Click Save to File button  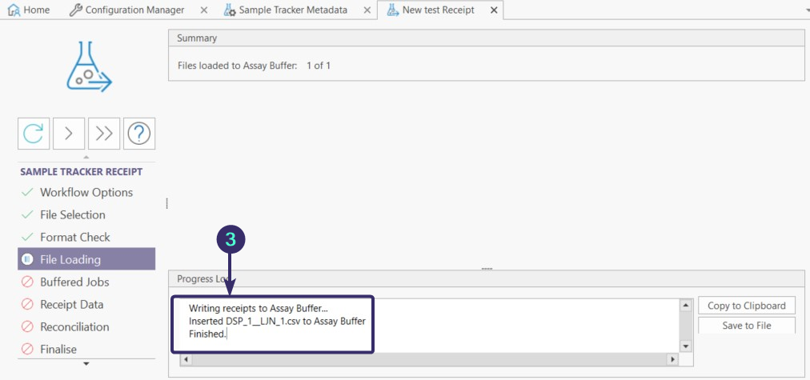[x=747, y=326]
